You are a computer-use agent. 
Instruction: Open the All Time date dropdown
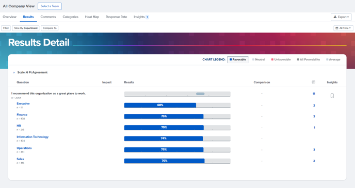343,28
